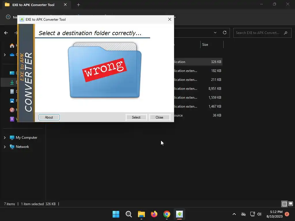Click the Search EXE to APK Converter field
The width and height of the screenshot is (295, 221).
[x=262, y=33]
